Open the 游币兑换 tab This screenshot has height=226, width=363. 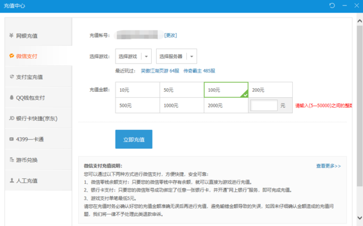(39, 160)
